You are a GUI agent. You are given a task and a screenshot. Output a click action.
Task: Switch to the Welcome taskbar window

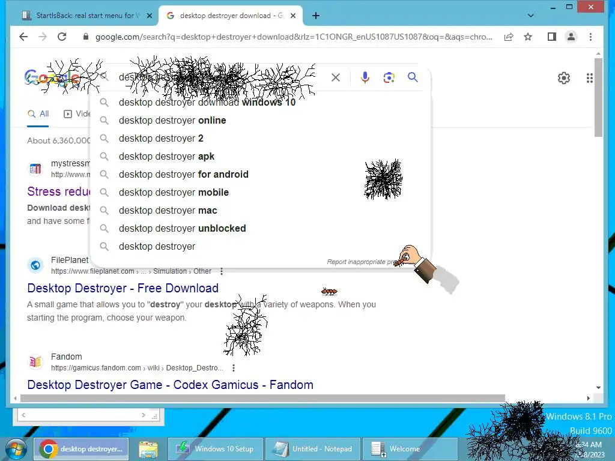click(x=410, y=449)
